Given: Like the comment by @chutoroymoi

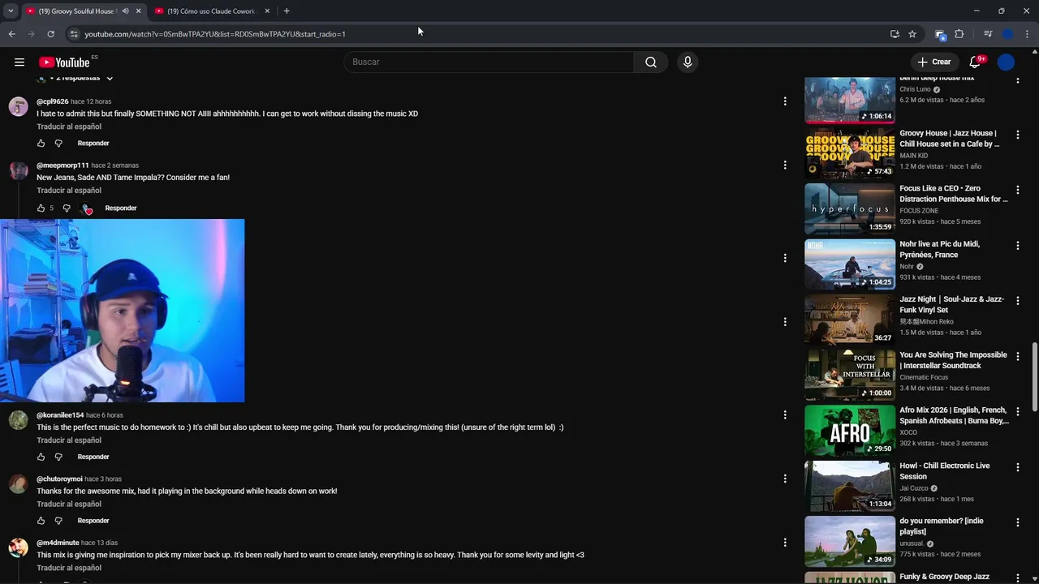Looking at the screenshot, I should point(41,521).
